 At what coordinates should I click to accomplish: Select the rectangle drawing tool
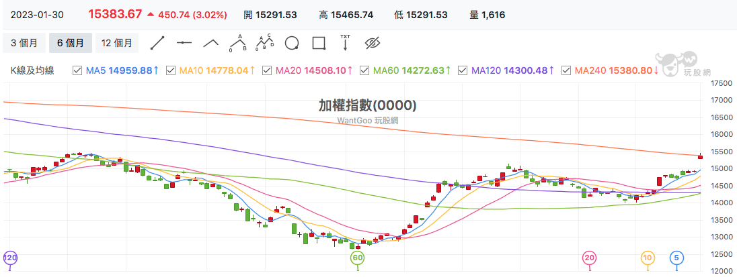pyautogui.click(x=319, y=43)
